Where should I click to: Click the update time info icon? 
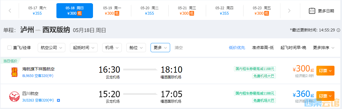[338, 30]
